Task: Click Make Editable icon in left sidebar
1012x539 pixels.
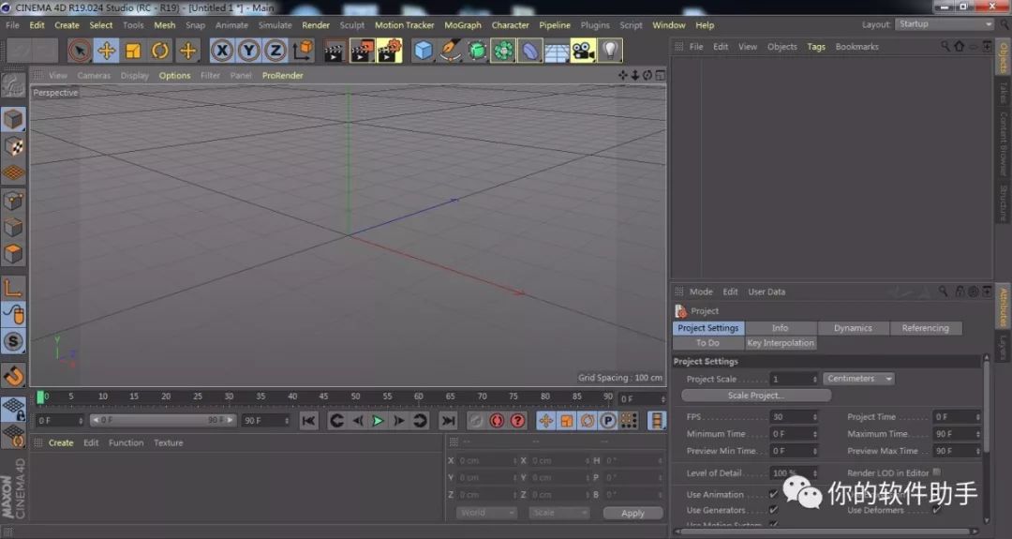Action: (13, 84)
